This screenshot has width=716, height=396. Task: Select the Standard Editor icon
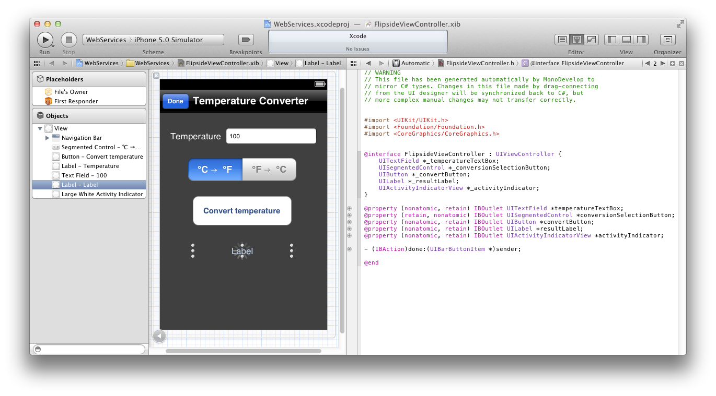pos(562,39)
